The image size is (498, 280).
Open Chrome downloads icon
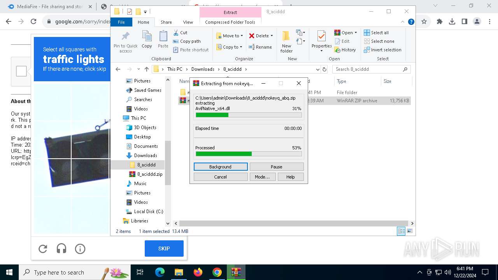tap(452, 22)
